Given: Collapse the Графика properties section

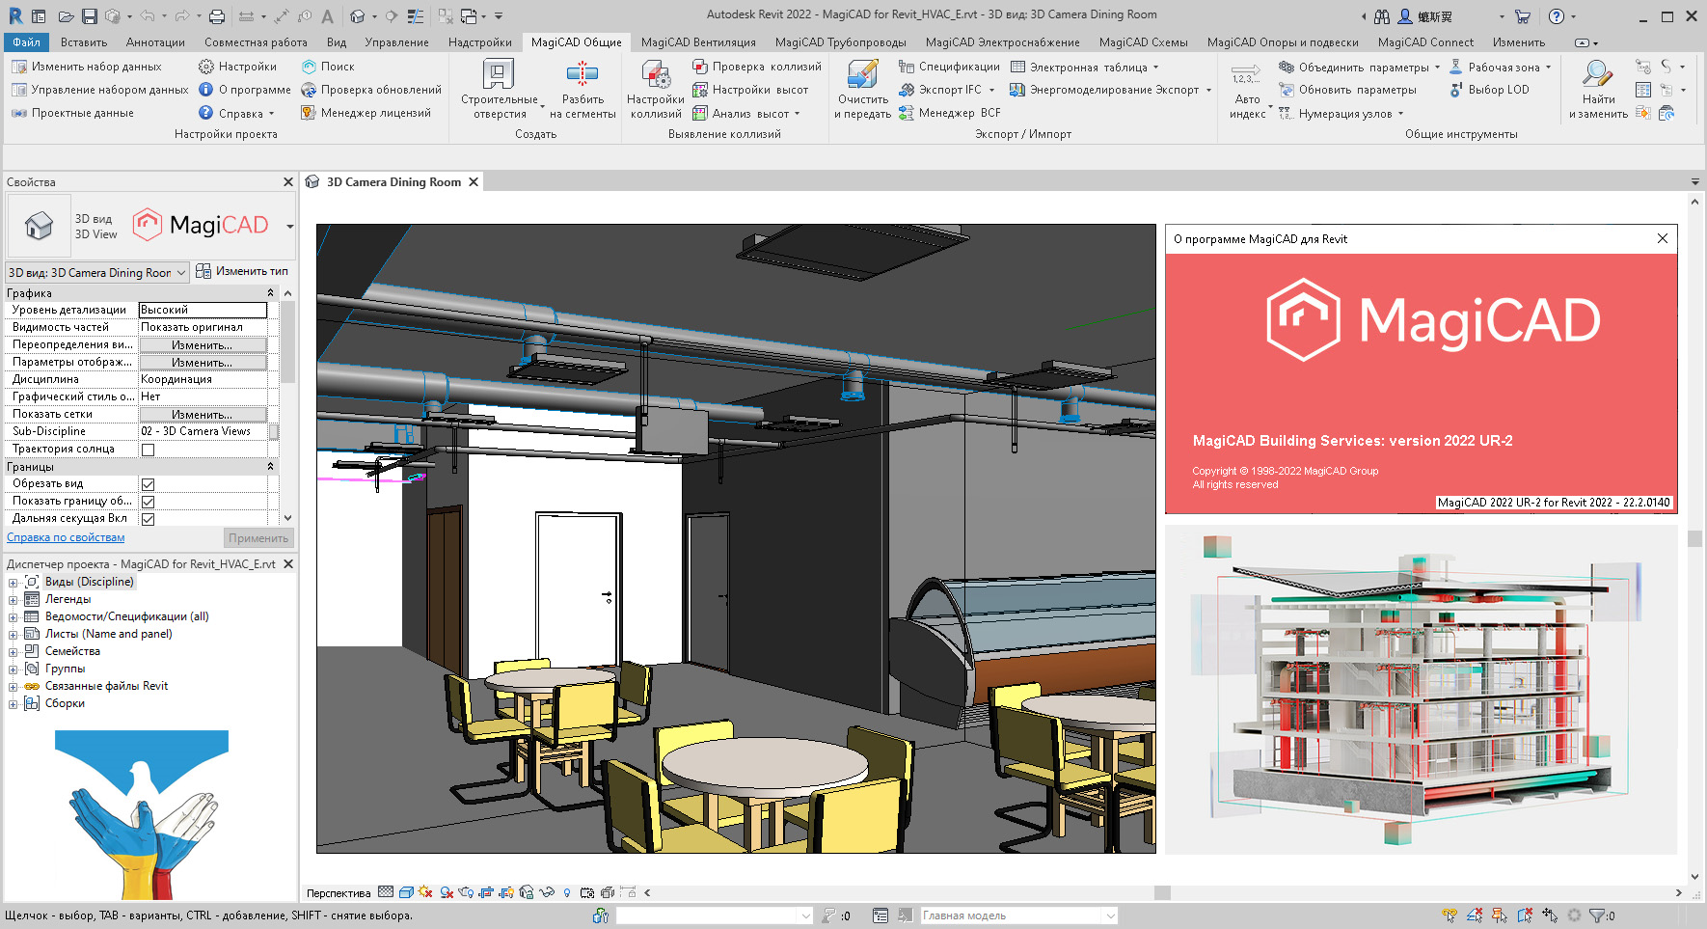Looking at the screenshot, I should click(x=270, y=293).
